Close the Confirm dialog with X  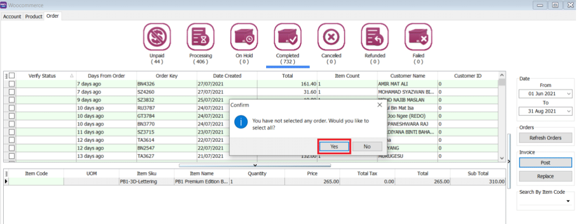pyautogui.click(x=379, y=104)
